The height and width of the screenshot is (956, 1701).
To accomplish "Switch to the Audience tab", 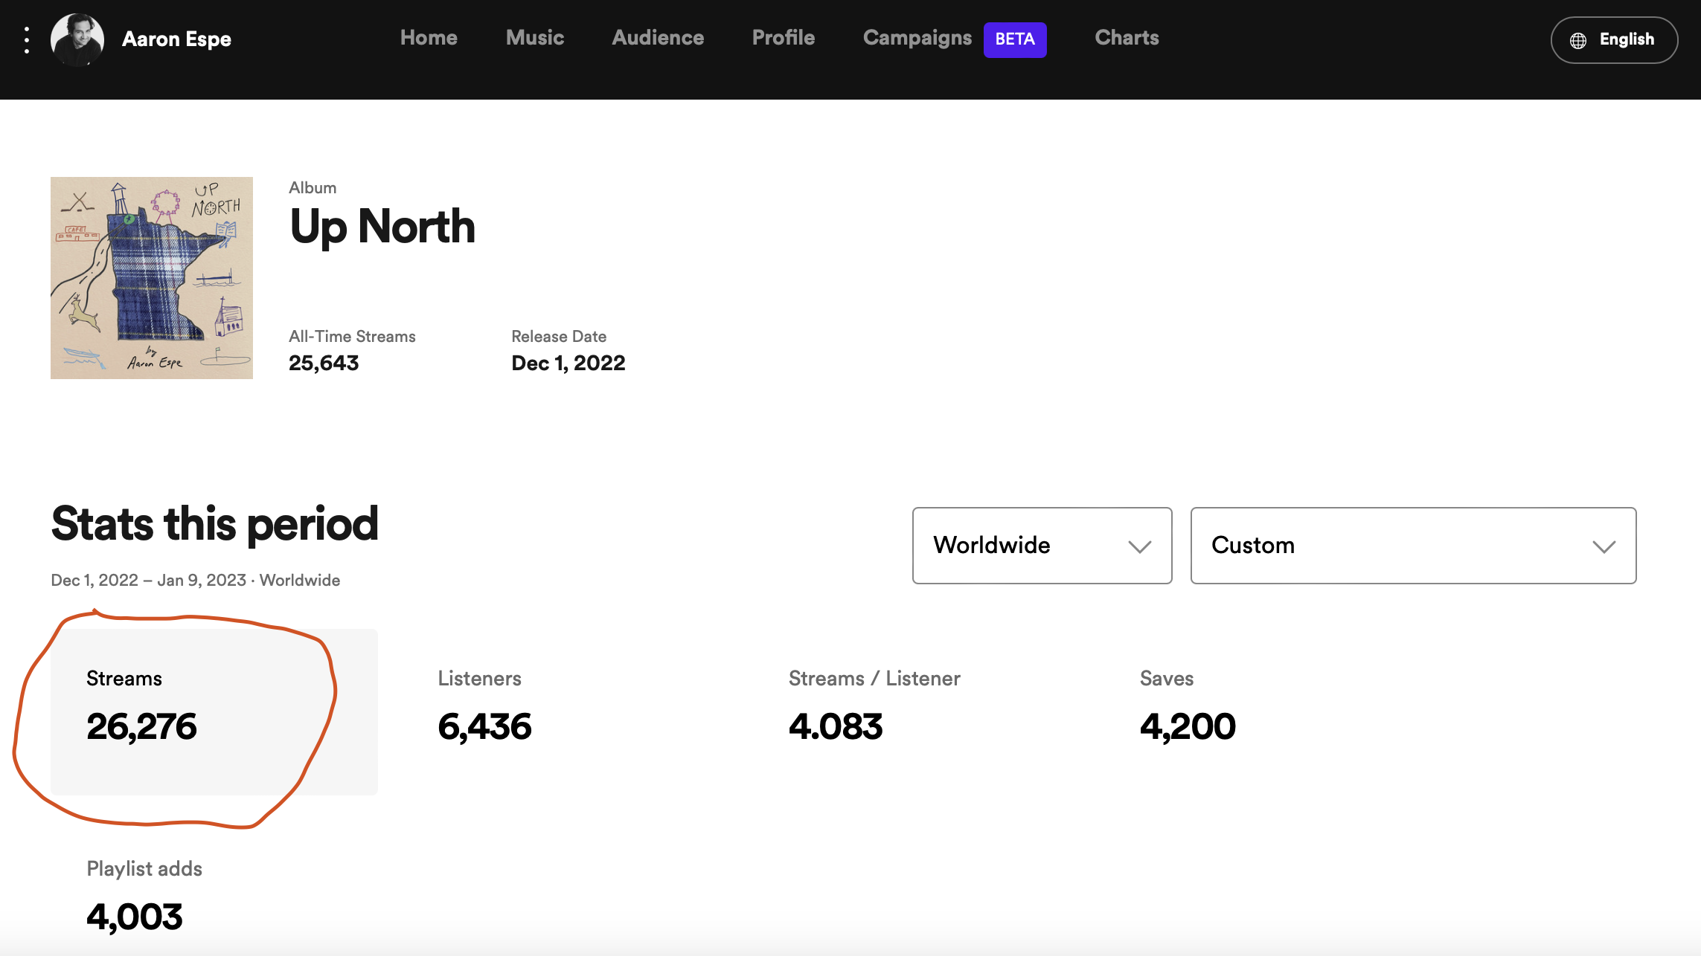I will 658,38.
